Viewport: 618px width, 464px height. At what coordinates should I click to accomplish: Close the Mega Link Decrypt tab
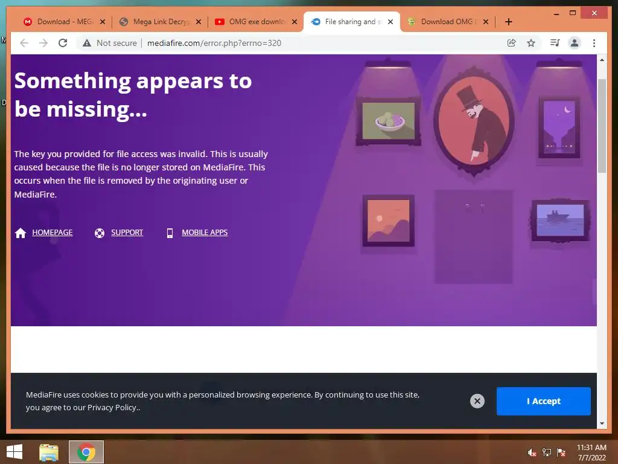click(x=199, y=22)
